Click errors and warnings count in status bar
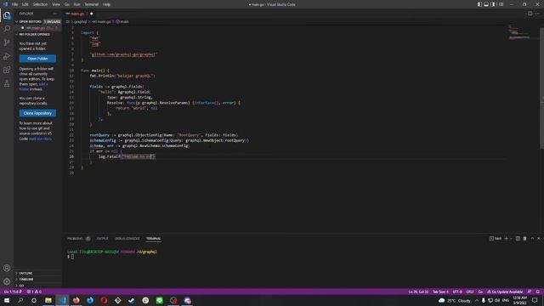The image size is (544, 306). point(34,292)
